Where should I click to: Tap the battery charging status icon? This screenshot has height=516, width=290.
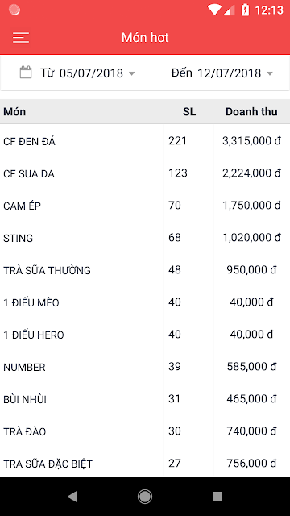pos(245,10)
